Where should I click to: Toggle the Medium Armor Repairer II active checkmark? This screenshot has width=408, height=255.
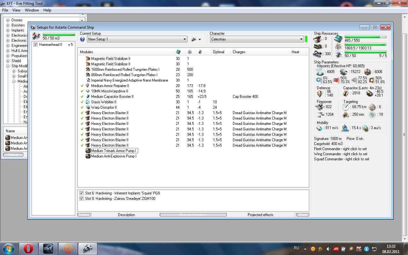click(x=82, y=86)
